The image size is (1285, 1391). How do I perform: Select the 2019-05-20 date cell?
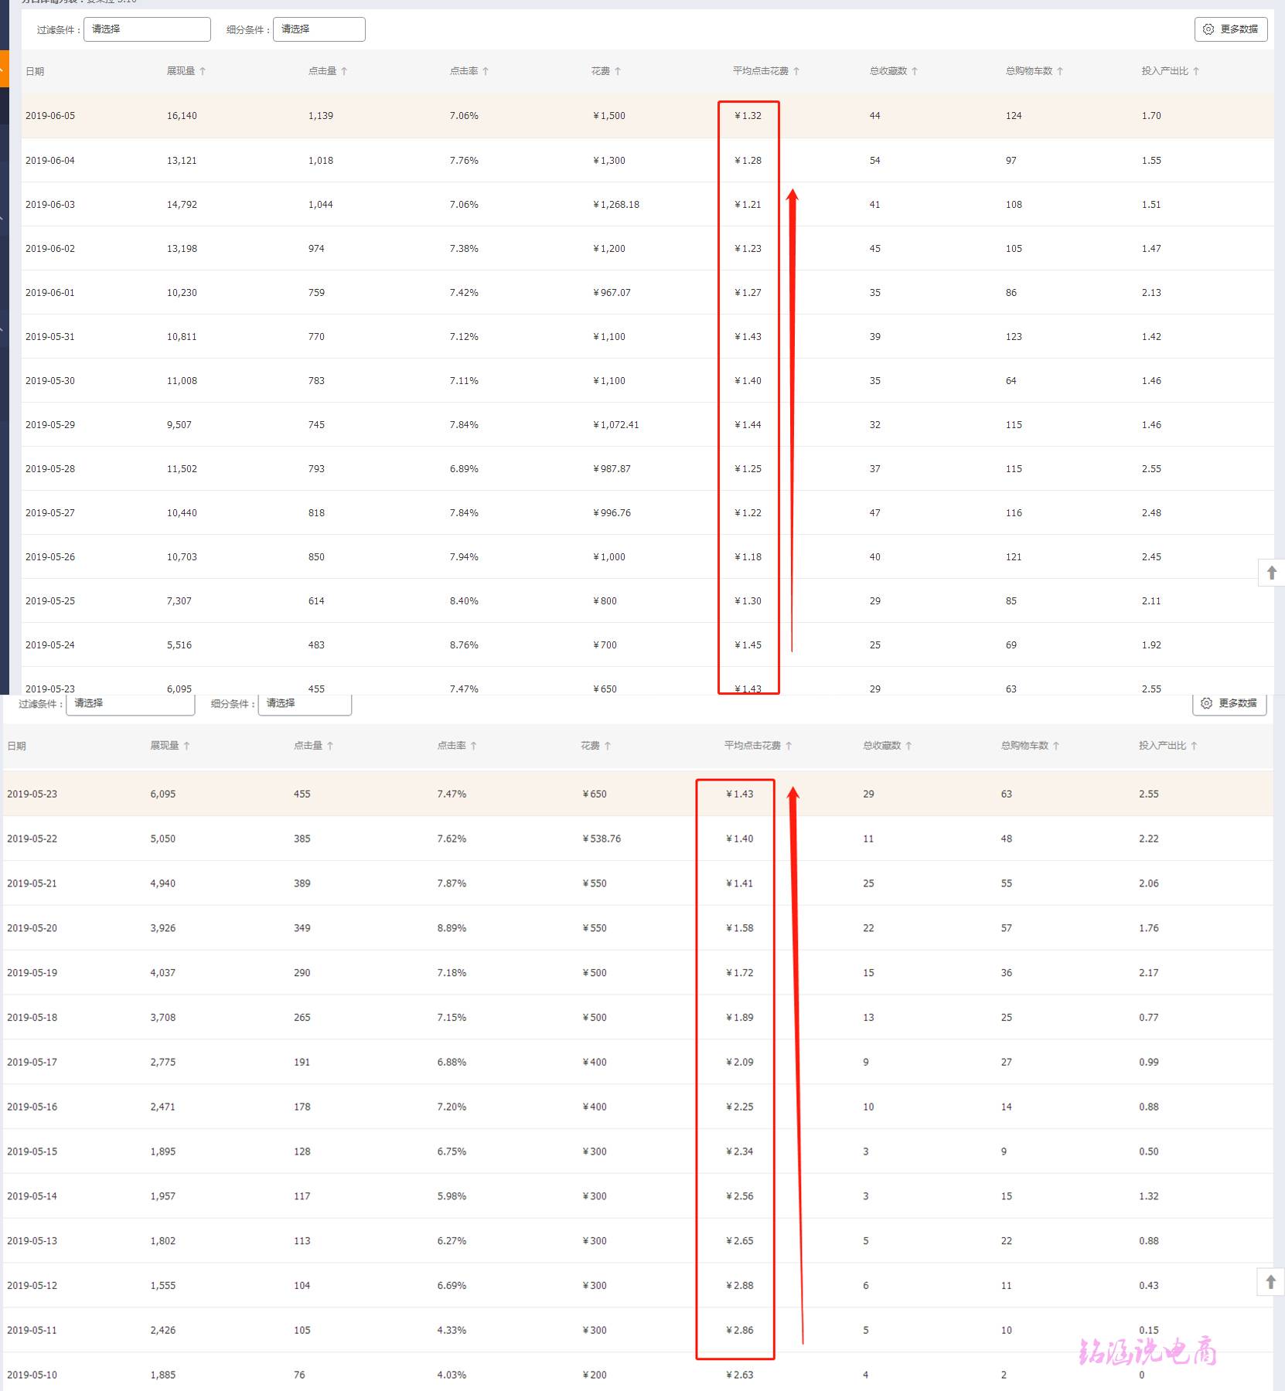pos(32,928)
